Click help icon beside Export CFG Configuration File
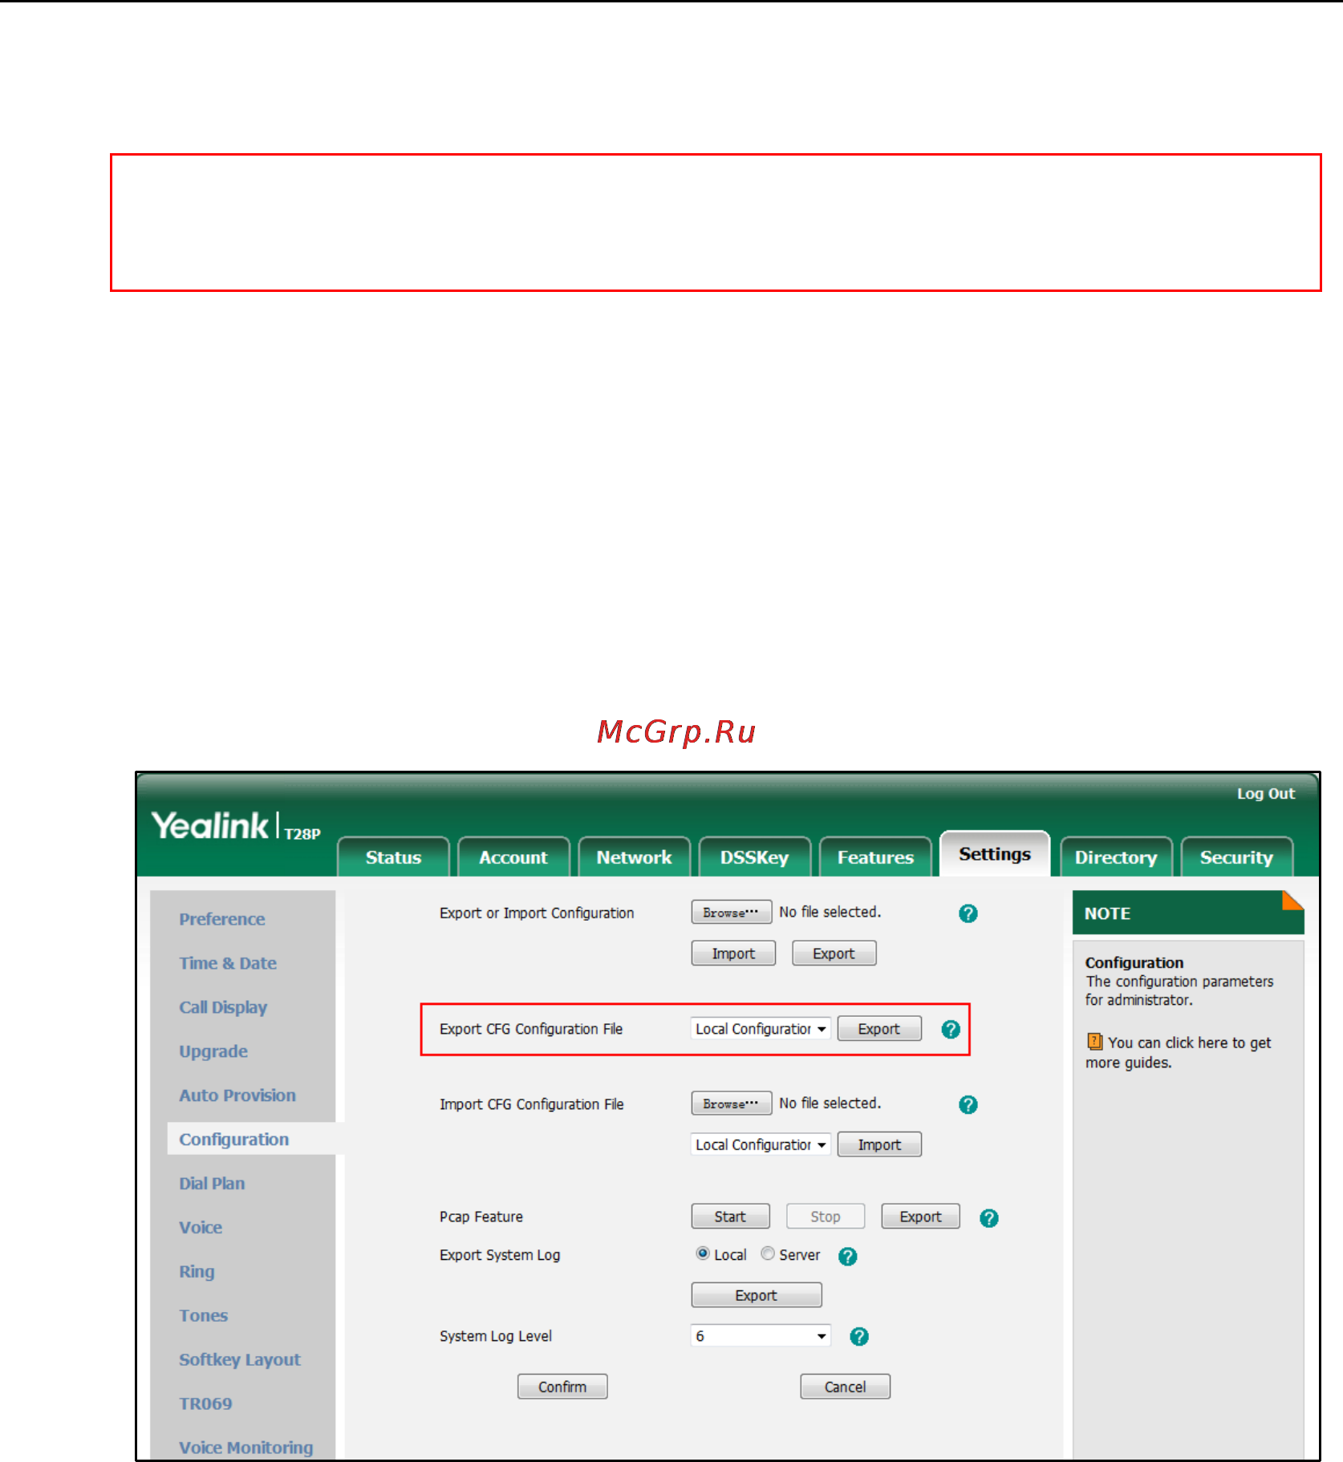 (951, 1029)
